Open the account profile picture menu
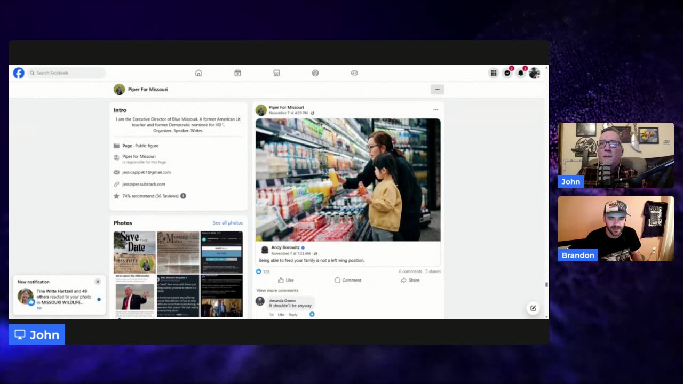The image size is (683, 384). pos(534,73)
